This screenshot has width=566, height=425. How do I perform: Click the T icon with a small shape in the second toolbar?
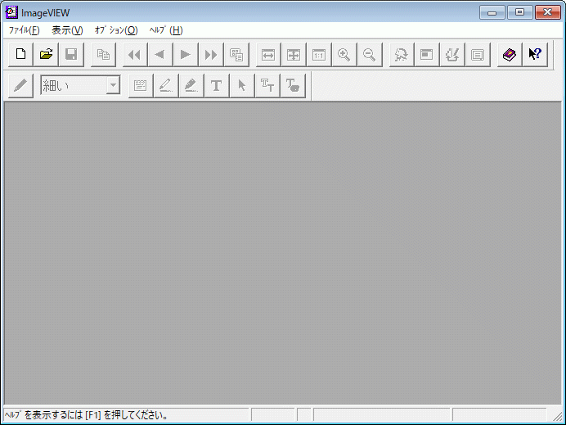(x=292, y=86)
